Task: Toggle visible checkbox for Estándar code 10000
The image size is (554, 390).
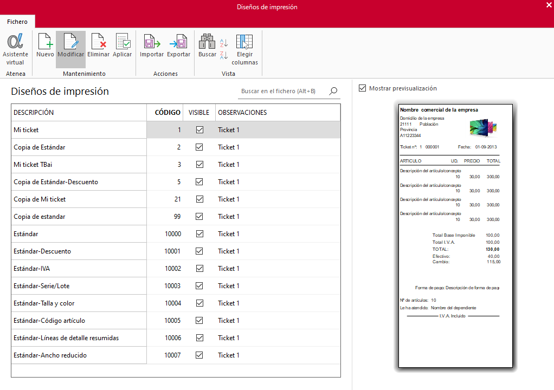Action: coord(199,233)
